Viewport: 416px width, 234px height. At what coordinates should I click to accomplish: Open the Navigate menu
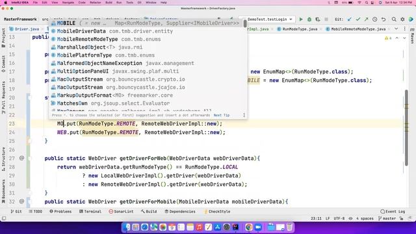click(x=68, y=3)
